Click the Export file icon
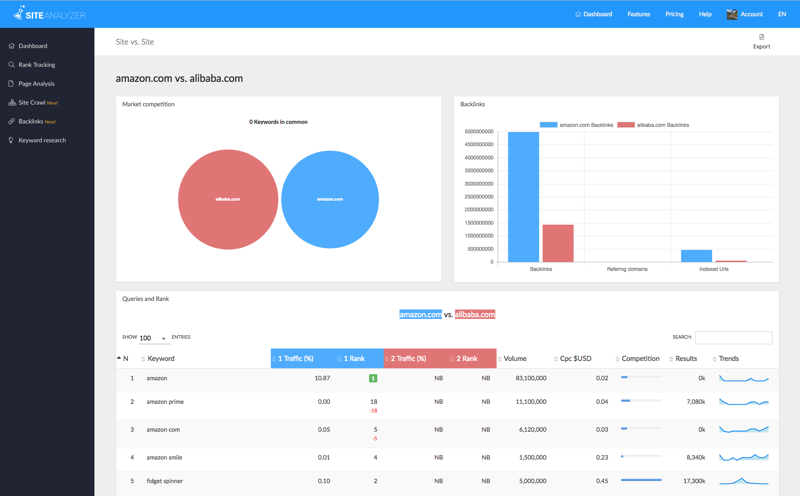 pos(761,37)
